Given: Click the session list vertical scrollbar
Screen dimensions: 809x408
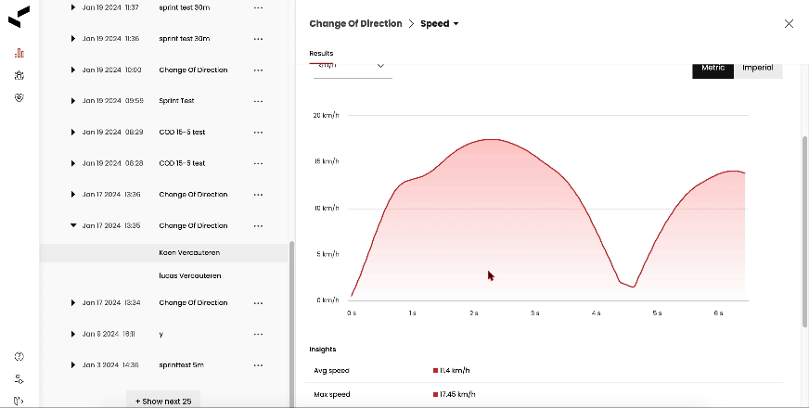Looking at the screenshot, I should pos(291,324).
